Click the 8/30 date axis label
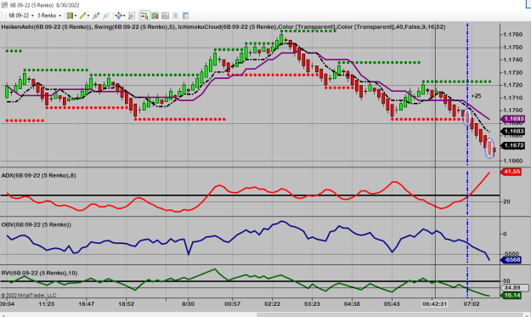 tap(188, 303)
